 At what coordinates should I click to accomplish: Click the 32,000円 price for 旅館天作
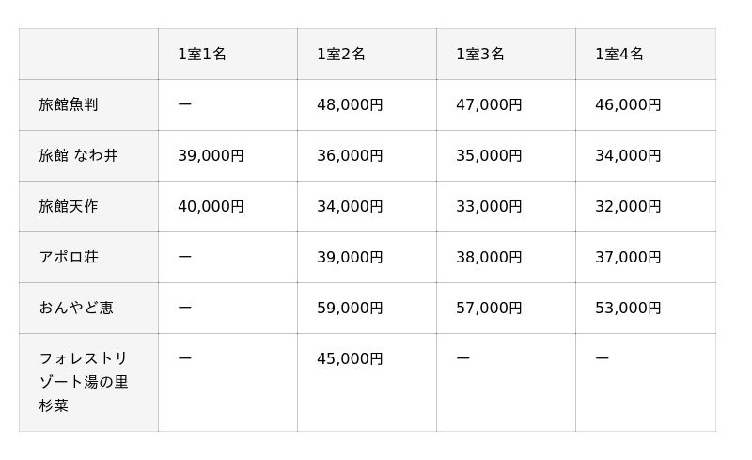pyautogui.click(x=628, y=207)
